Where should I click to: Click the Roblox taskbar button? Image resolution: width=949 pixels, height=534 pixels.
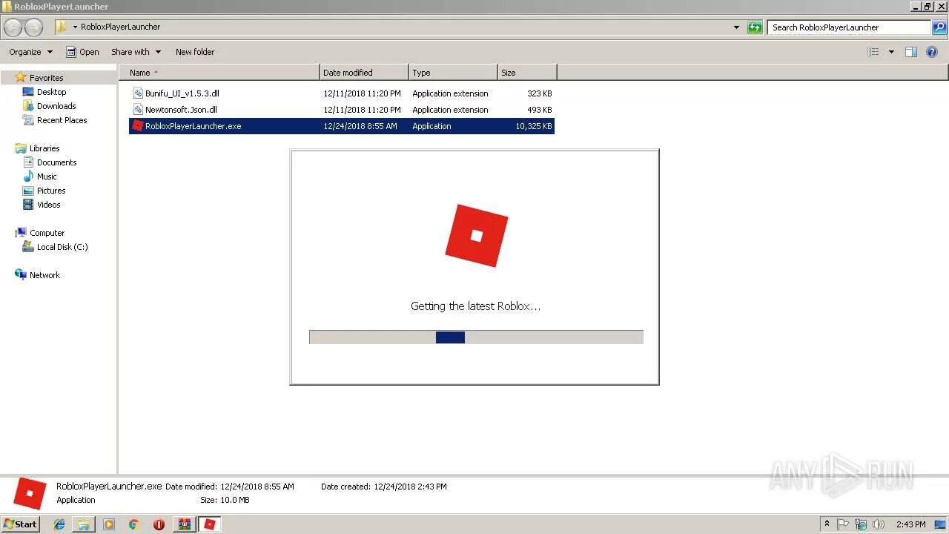coord(210,524)
